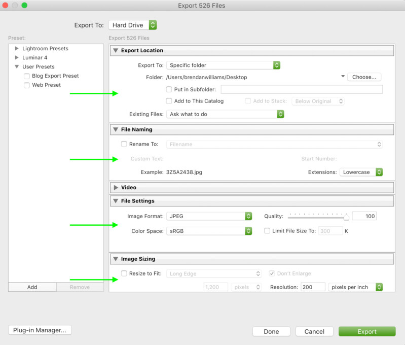Click the Resolution input field
The image size is (405, 345).
click(x=312, y=287)
